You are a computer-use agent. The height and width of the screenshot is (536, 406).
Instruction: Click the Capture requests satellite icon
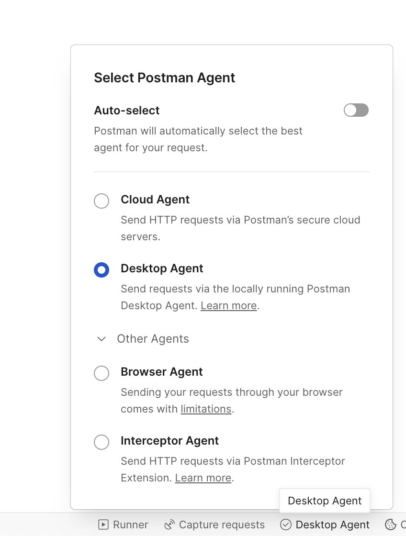(169, 525)
